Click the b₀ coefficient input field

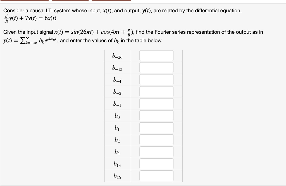pos(156,115)
